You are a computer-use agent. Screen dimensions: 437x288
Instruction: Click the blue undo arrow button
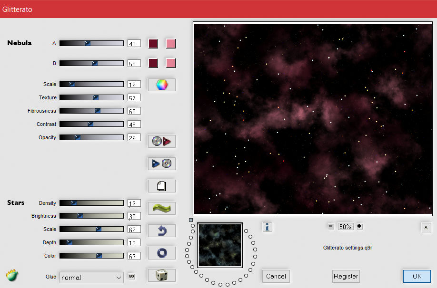click(162, 230)
